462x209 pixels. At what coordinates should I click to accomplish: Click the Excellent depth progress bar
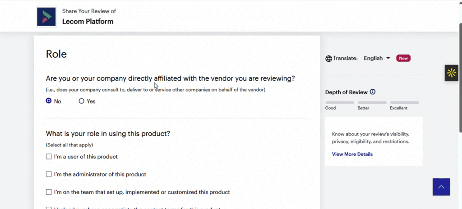[404, 103]
